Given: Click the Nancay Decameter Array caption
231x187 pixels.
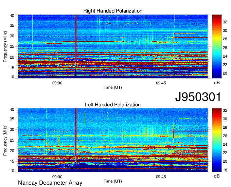Looking at the screenshot, I should [50, 183].
